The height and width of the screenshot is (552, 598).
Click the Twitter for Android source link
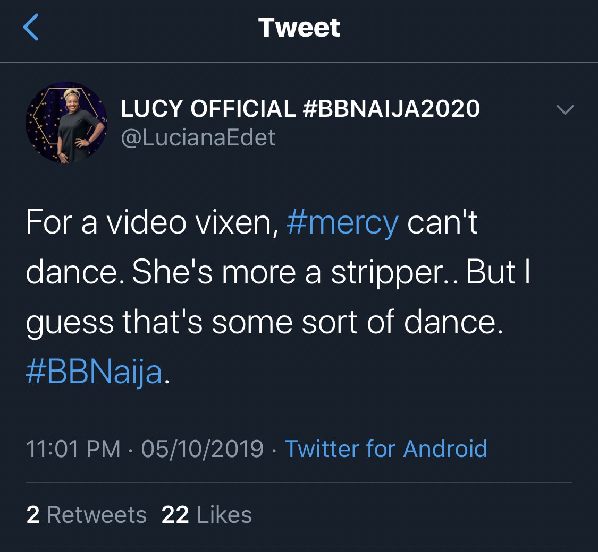tap(386, 449)
